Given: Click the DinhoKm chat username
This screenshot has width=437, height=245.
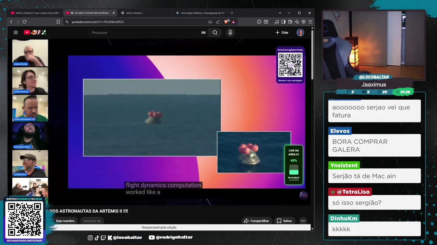Looking at the screenshot, I should [344, 218].
